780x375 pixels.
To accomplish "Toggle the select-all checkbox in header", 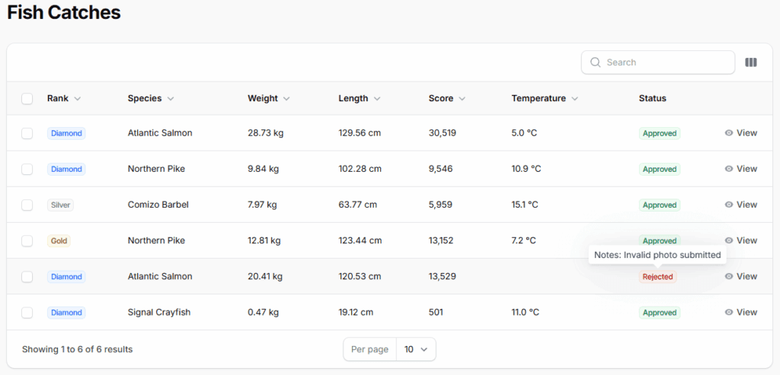I will (x=27, y=99).
